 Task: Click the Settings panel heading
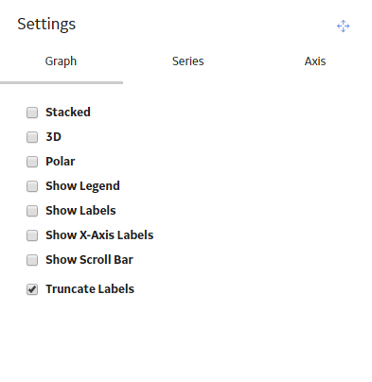click(x=46, y=25)
